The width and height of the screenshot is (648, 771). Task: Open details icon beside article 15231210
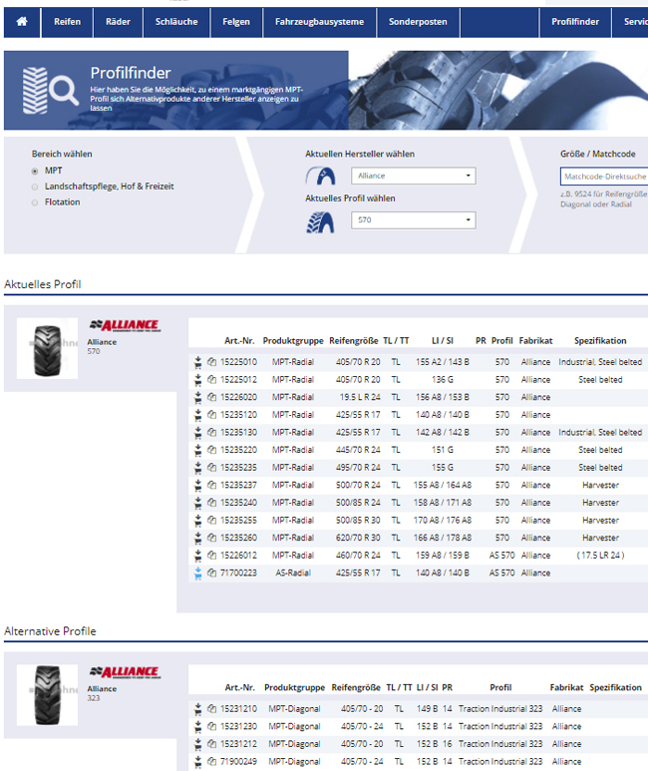pos(211,709)
